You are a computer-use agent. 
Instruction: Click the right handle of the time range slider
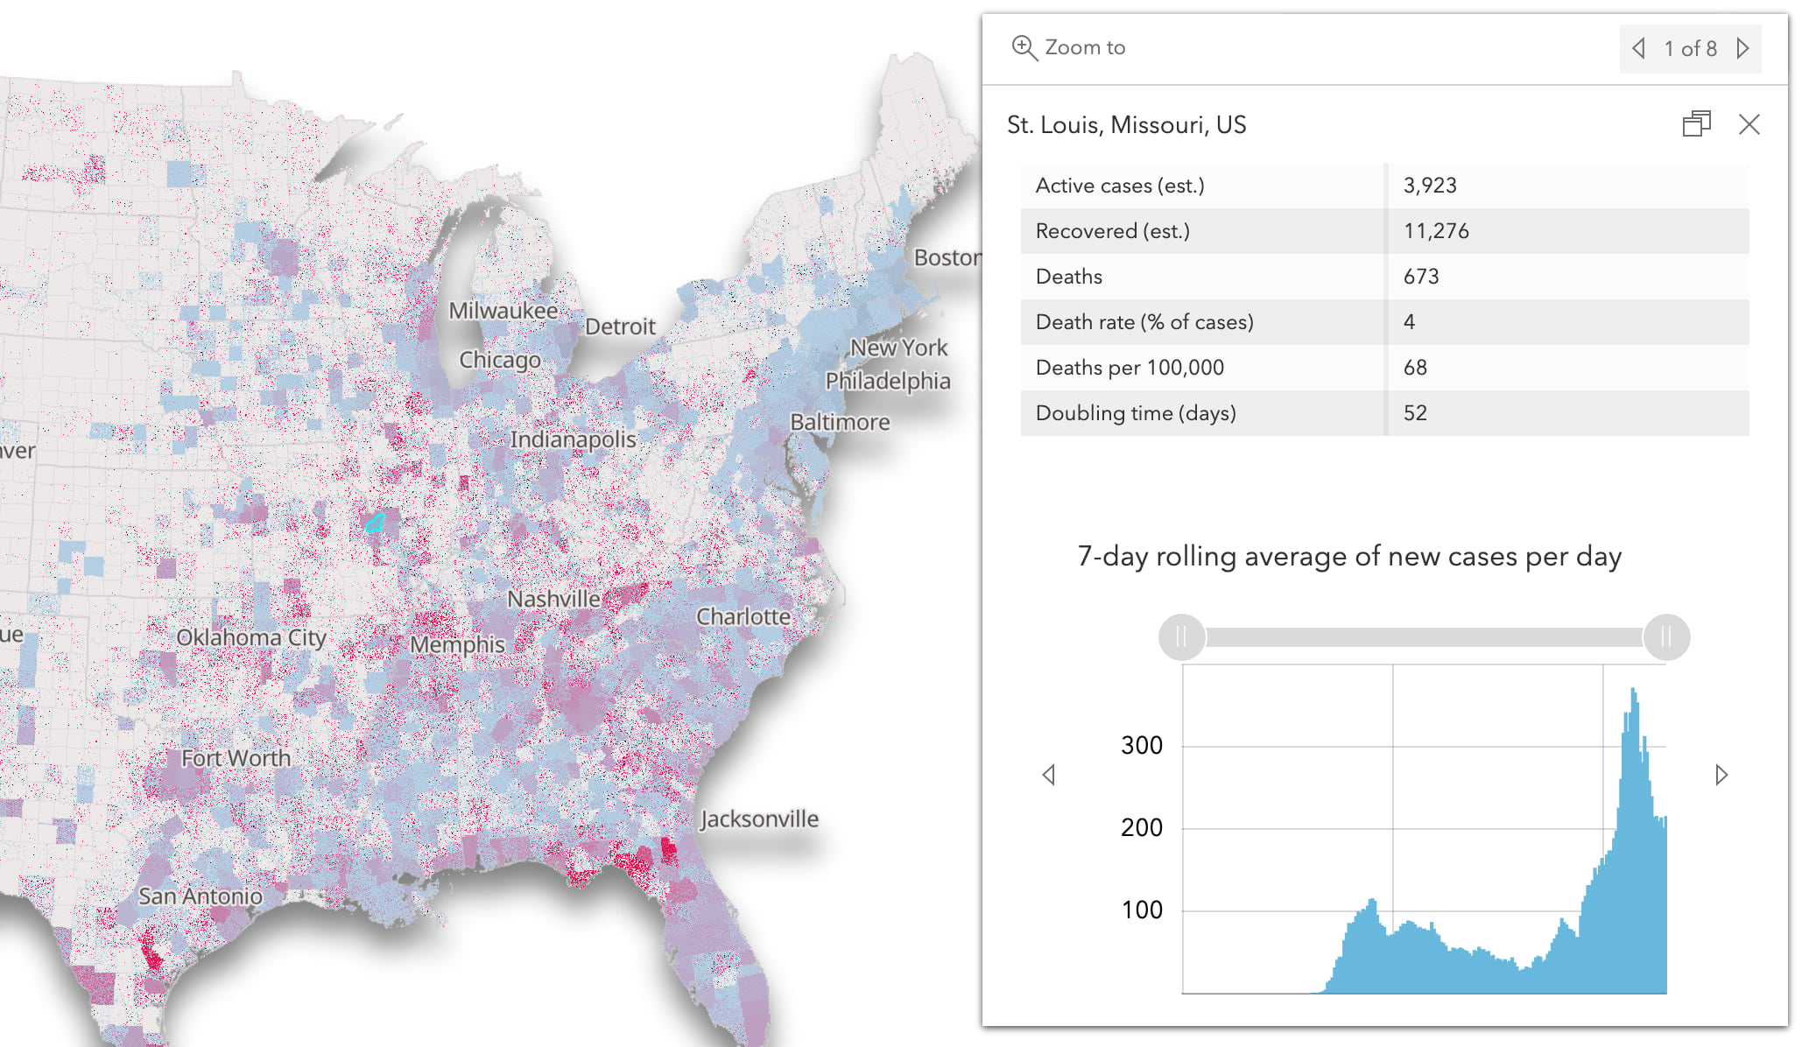tap(1665, 637)
